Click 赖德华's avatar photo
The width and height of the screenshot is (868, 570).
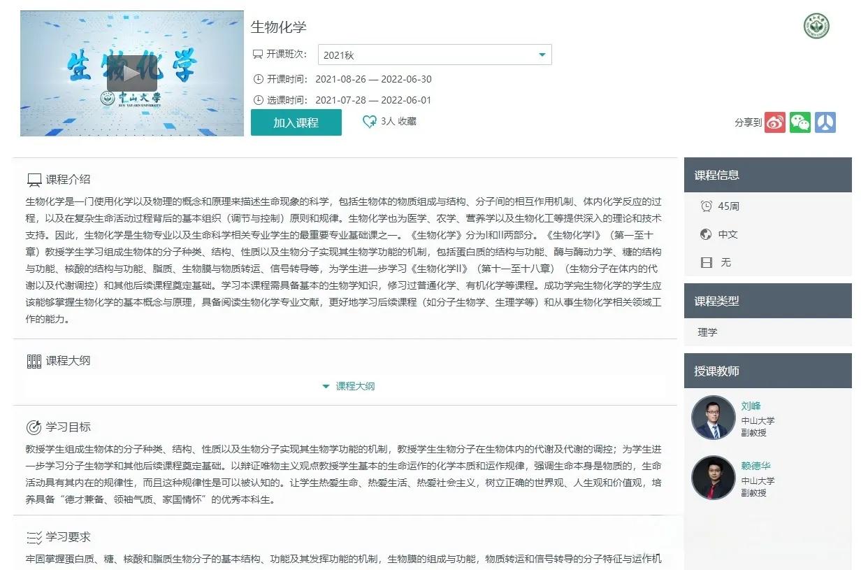coord(714,478)
